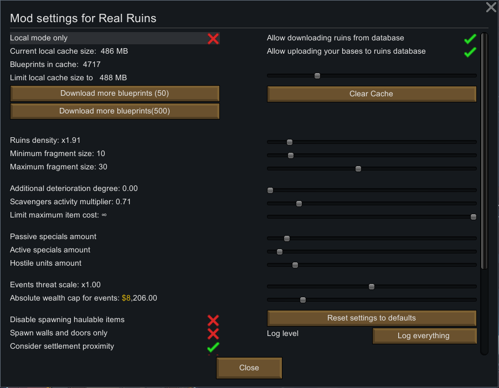
Task: Toggle the Local mode only red X
Action: 213,39
